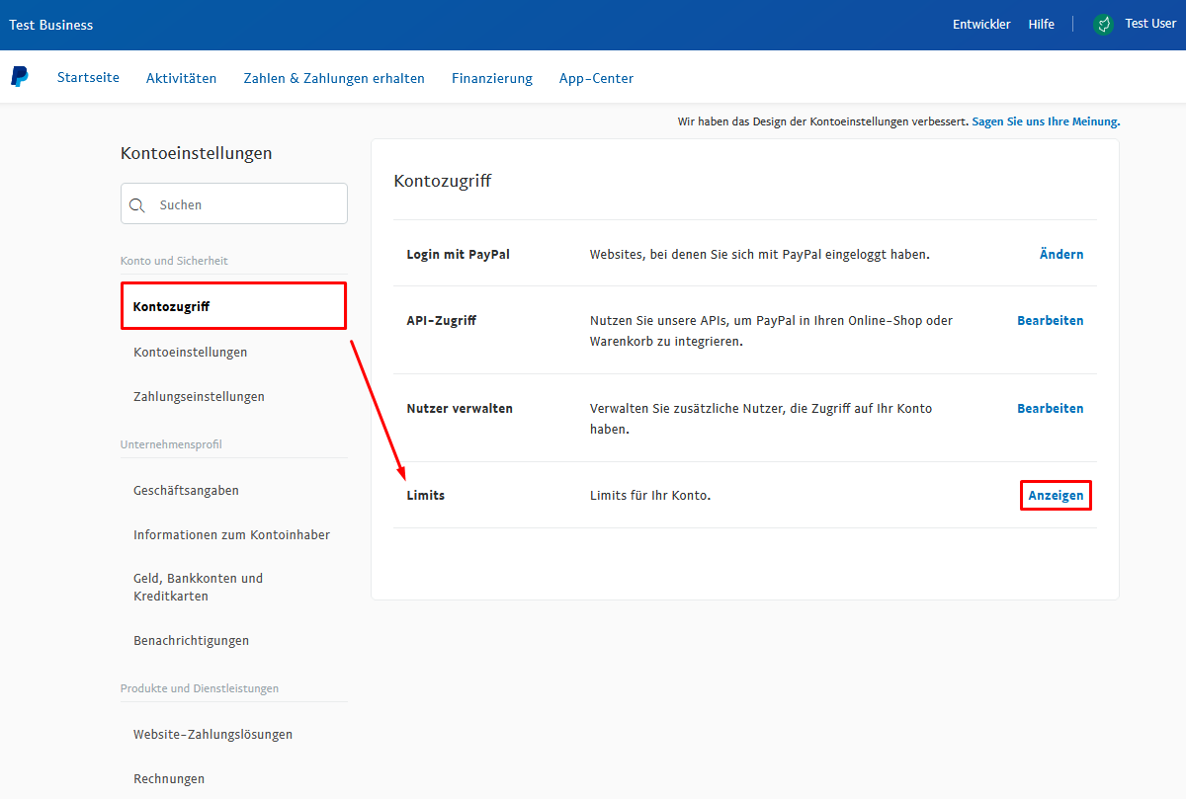
Task: Go to Rechnungen in the sidebar
Action: [x=169, y=779]
